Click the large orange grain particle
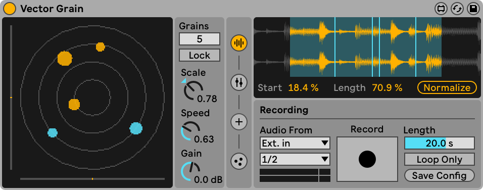Image resolution: width=483 pixels, height=190 pixels. pyautogui.click(x=65, y=59)
